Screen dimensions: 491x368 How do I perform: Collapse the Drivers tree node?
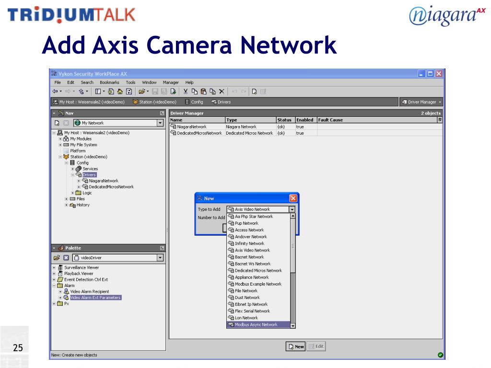[72, 174]
